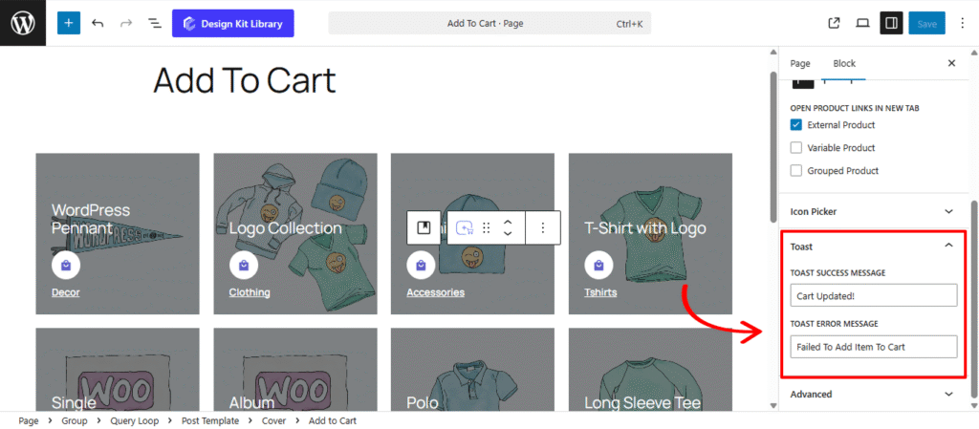Open the Design Kit Library
979x429 pixels.
232,23
